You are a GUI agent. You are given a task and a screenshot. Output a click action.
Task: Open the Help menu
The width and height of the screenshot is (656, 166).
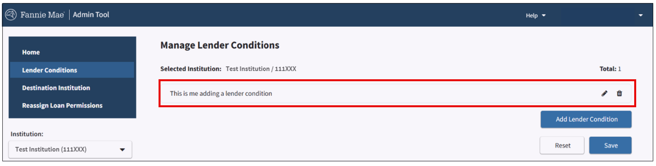536,15
